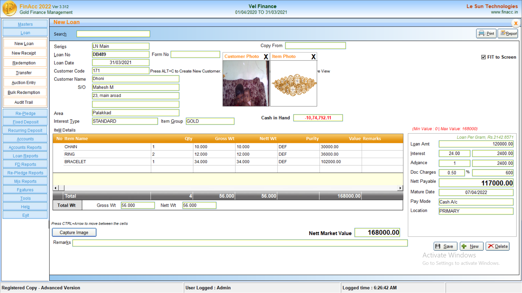
Task: Click inside the Search field
Action: tap(113, 34)
